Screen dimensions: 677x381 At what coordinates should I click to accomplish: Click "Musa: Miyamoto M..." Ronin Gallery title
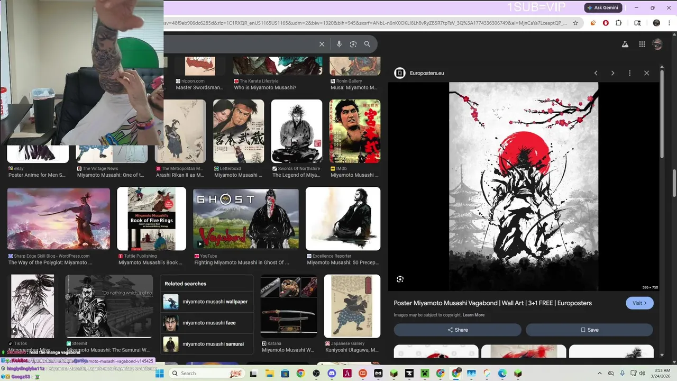(x=354, y=88)
